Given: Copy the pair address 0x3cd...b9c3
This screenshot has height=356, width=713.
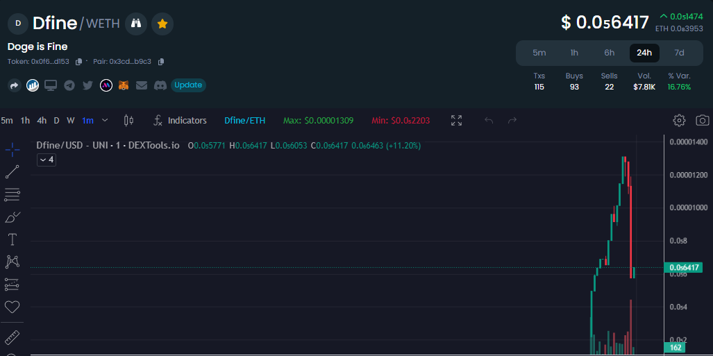Looking at the screenshot, I should click(160, 61).
